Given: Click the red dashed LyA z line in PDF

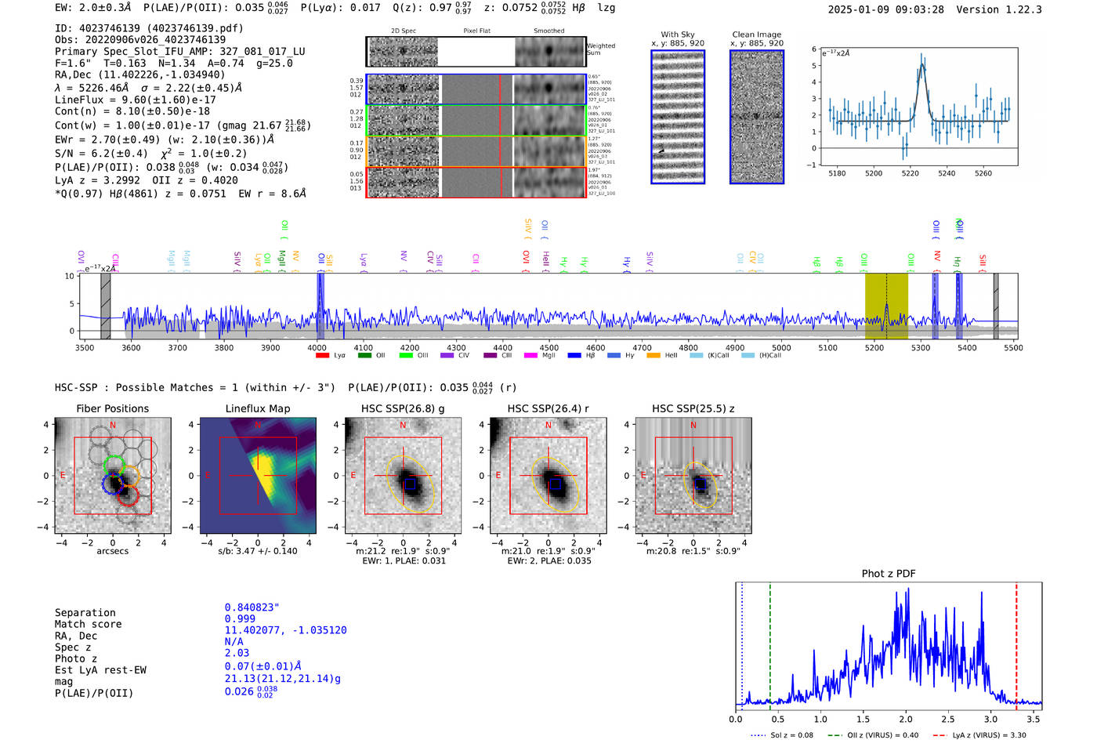Looking at the screenshot, I should (1016, 645).
